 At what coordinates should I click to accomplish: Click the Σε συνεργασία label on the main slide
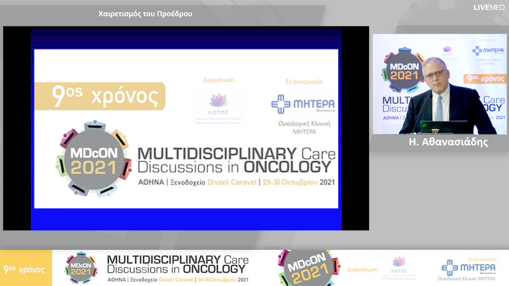(304, 81)
